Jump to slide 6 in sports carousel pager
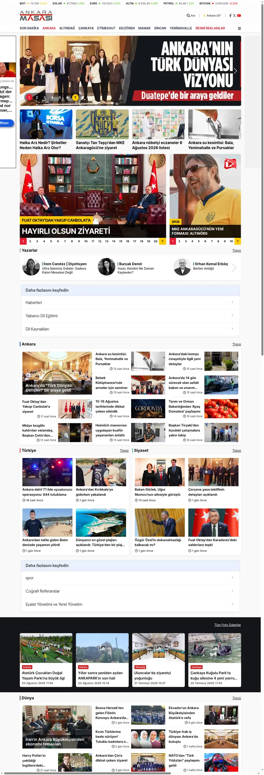This screenshot has width=264, height=775. 205,241
